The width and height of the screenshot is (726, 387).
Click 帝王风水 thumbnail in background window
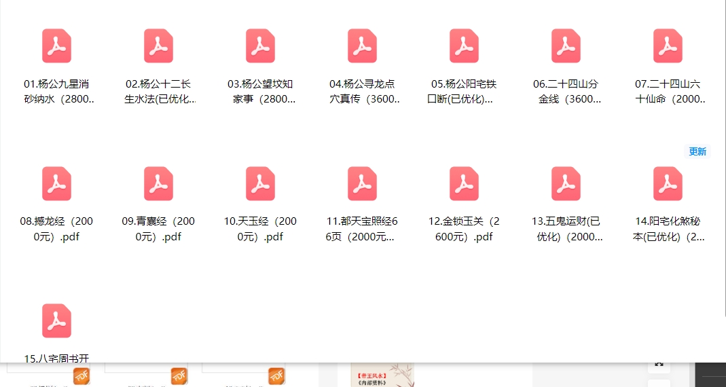pos(382,375)
